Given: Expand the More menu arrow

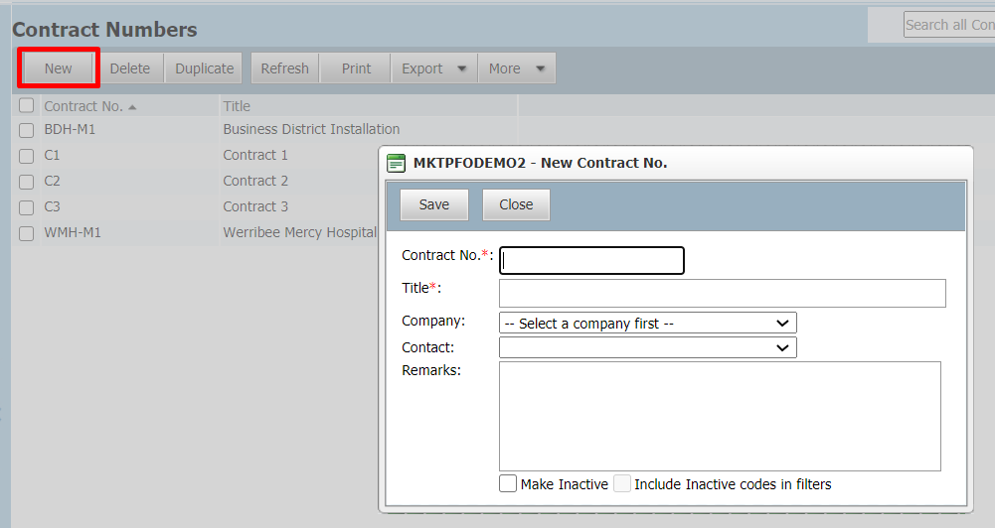Looking at the screenshot, I should pos(540,68).
